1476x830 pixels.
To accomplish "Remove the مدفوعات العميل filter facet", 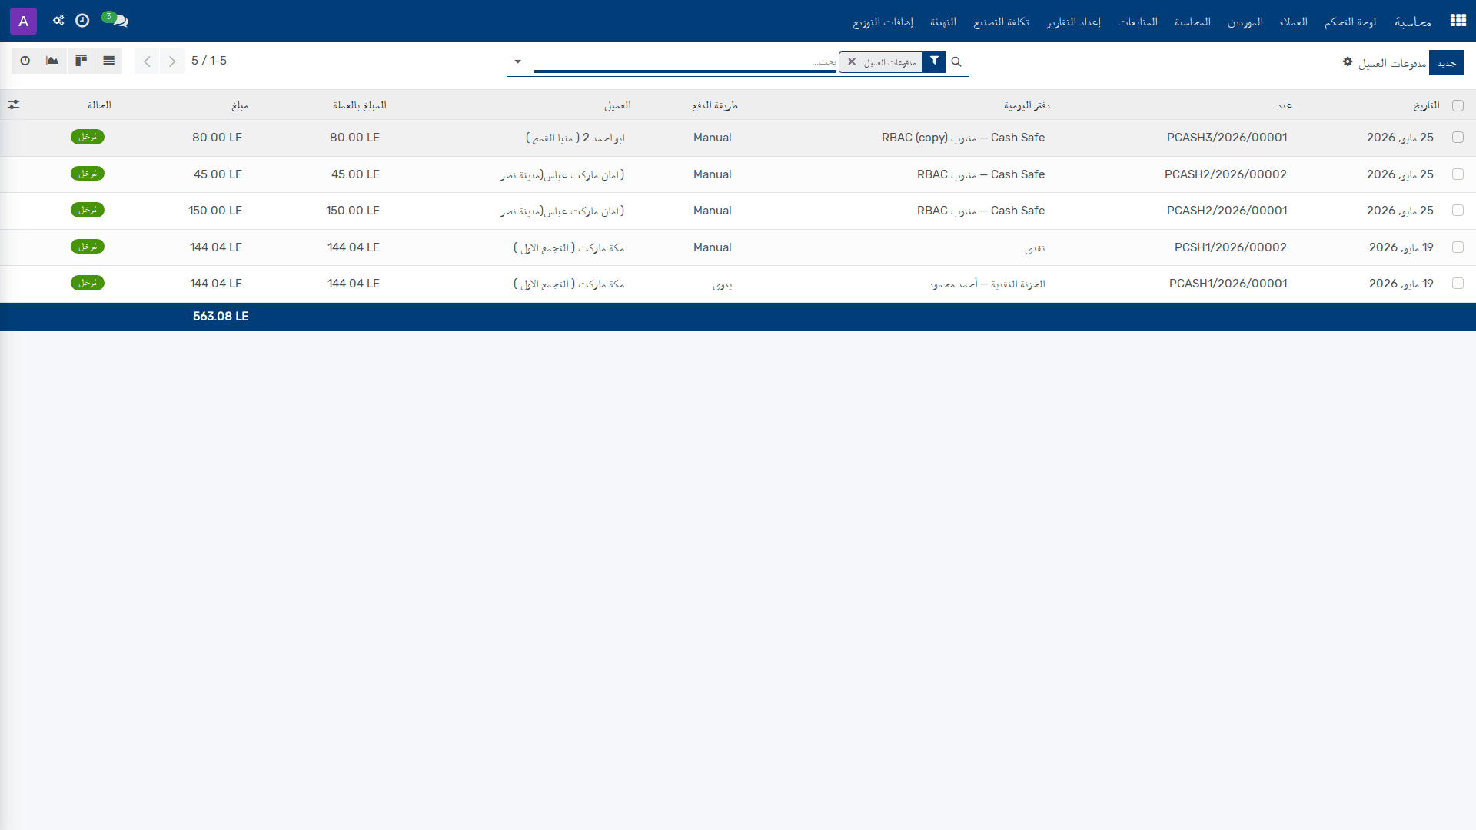I will click(x=852, y=62).
